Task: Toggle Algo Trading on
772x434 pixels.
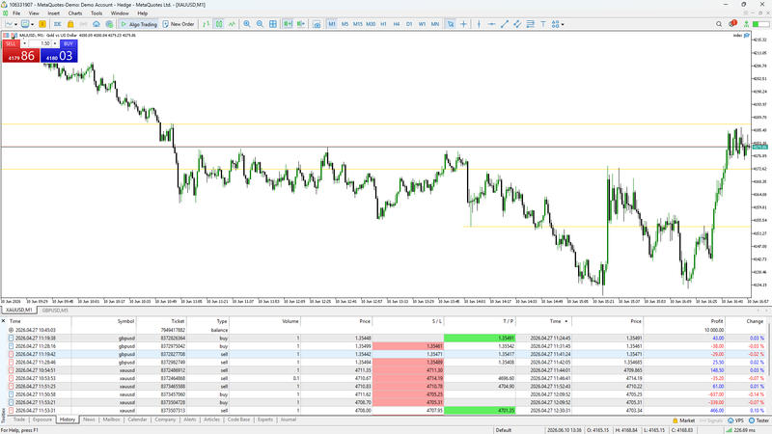Action: click(x=139, y=23)
